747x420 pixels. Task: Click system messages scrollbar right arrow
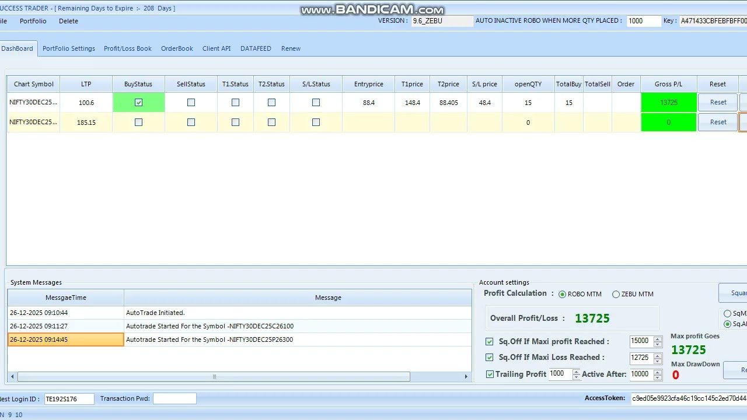(466, 377)
